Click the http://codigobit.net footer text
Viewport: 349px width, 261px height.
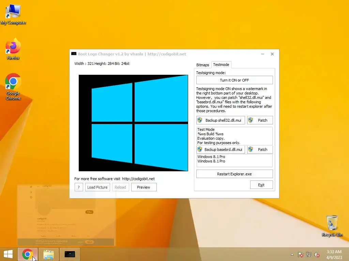point(138,179)
